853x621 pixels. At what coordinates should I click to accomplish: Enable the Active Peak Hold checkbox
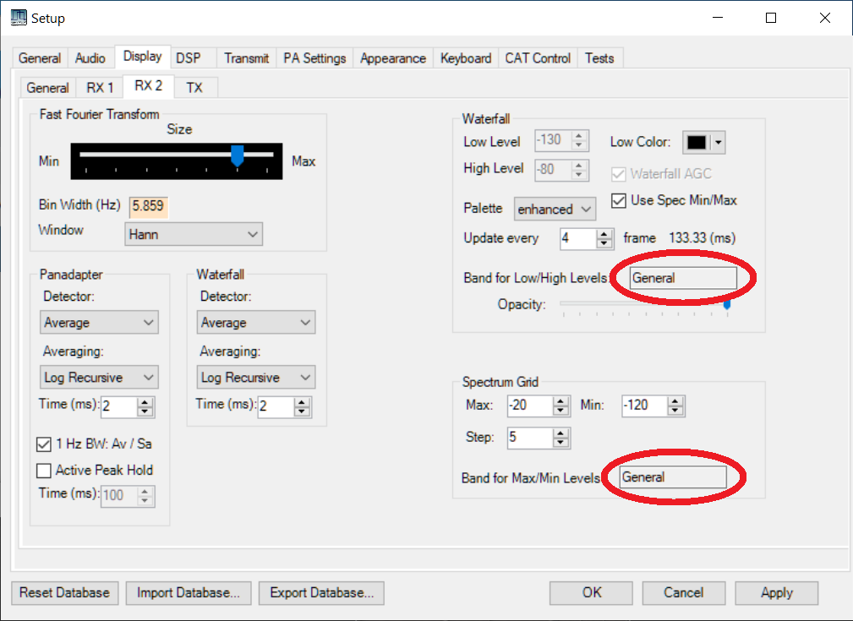point(45,471)
